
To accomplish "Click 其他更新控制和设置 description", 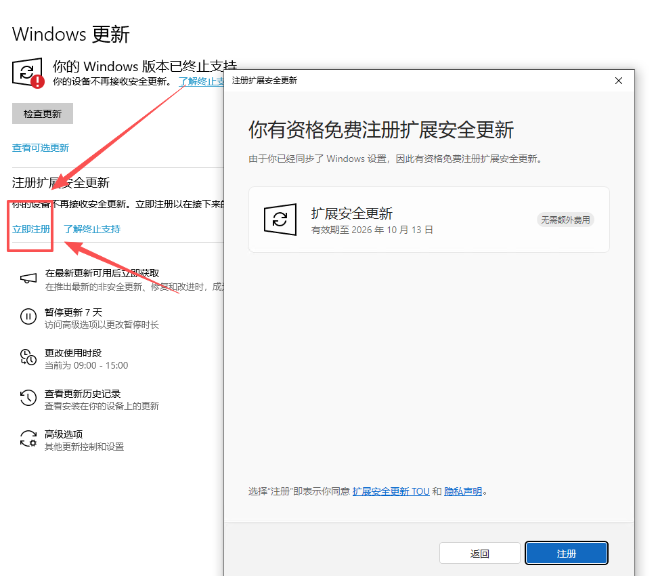I will (85, 447).
